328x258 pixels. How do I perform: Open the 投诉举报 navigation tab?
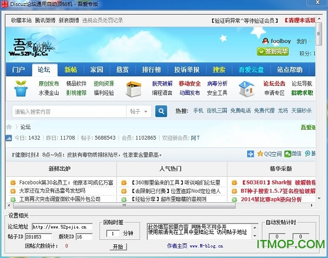(x=187, y=69)
